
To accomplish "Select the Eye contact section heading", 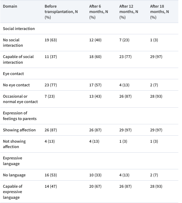I will 13,73.
